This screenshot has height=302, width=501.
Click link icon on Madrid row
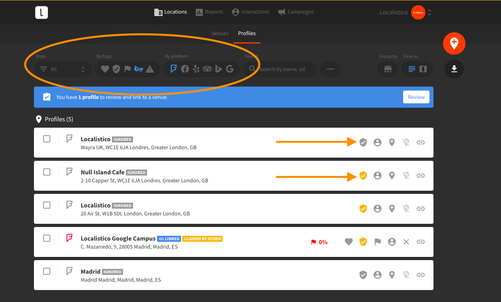(x=421, y=275)
